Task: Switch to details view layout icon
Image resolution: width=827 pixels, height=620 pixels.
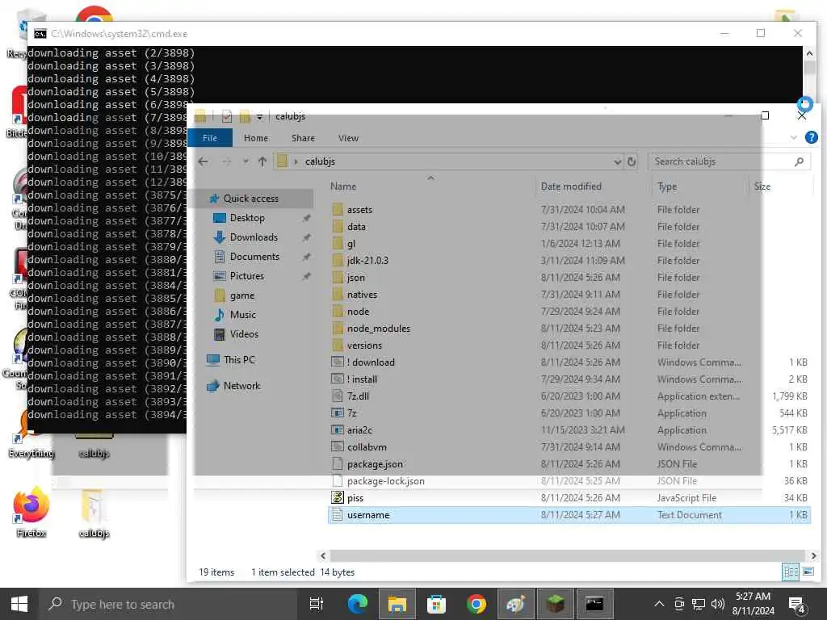Action: (791, 572)
